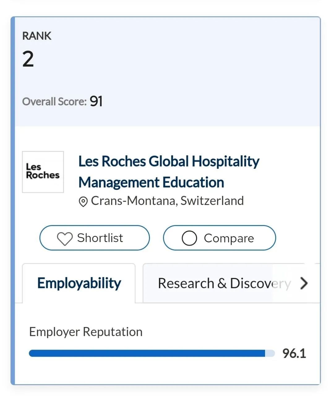Click the Crans-Montana, Switzerland location text

pos(167,201)
